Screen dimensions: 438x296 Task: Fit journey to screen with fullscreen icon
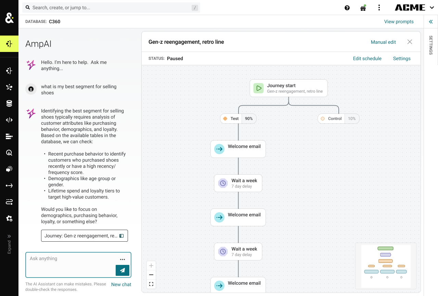[x=151, y=284]
